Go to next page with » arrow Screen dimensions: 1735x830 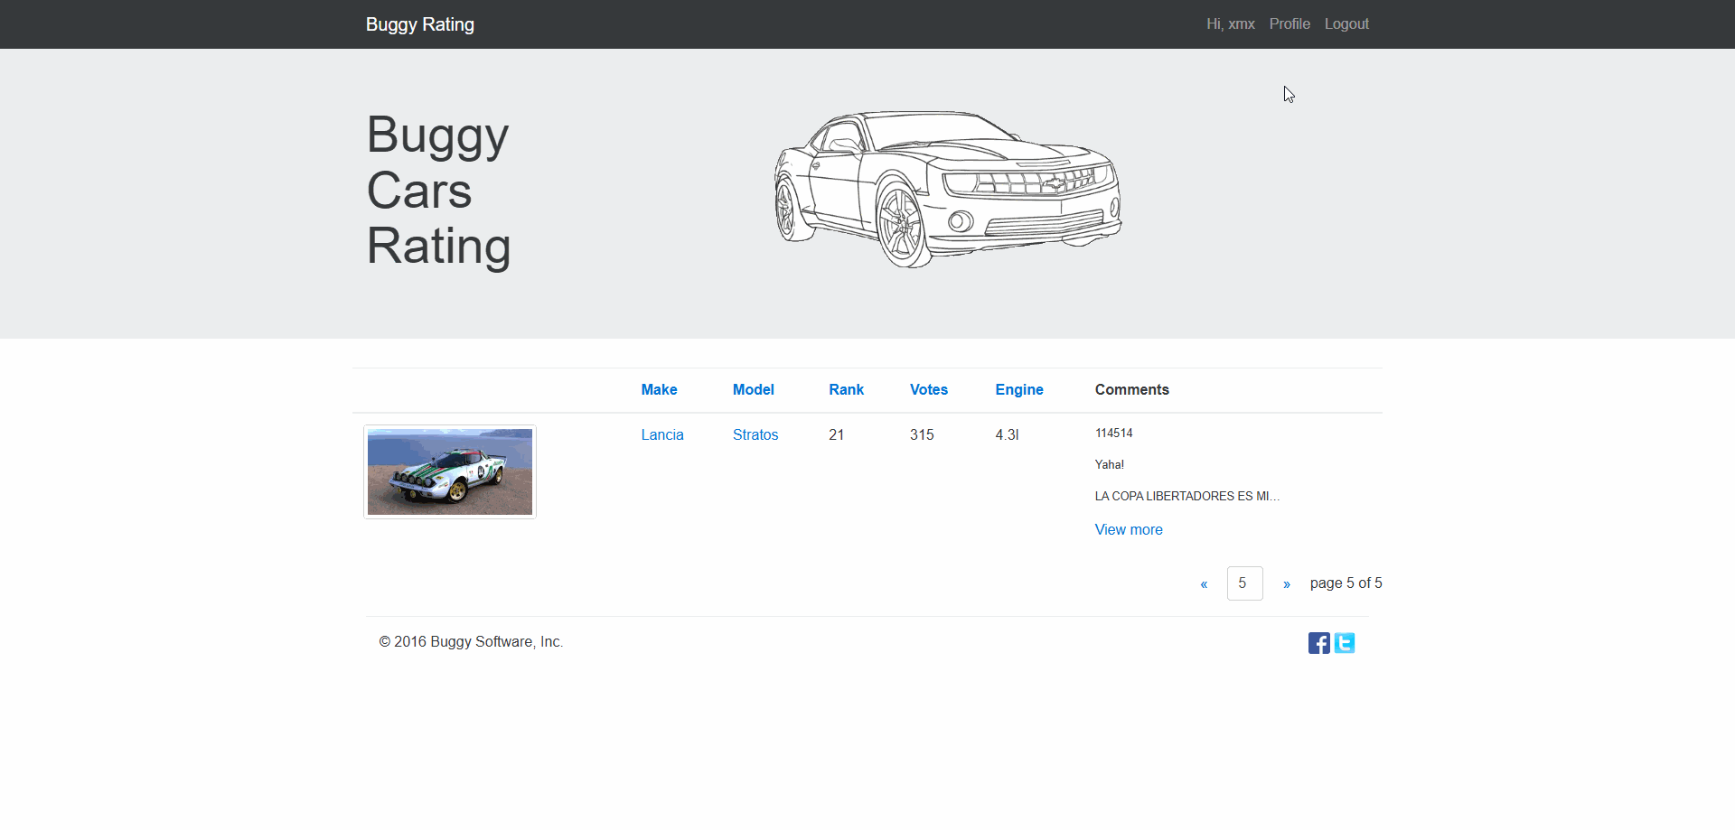pos(1287,584)
